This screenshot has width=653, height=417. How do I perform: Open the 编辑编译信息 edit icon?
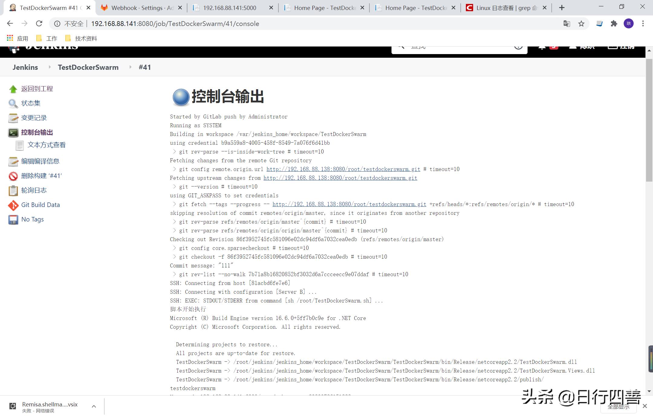tap(13, 161)
